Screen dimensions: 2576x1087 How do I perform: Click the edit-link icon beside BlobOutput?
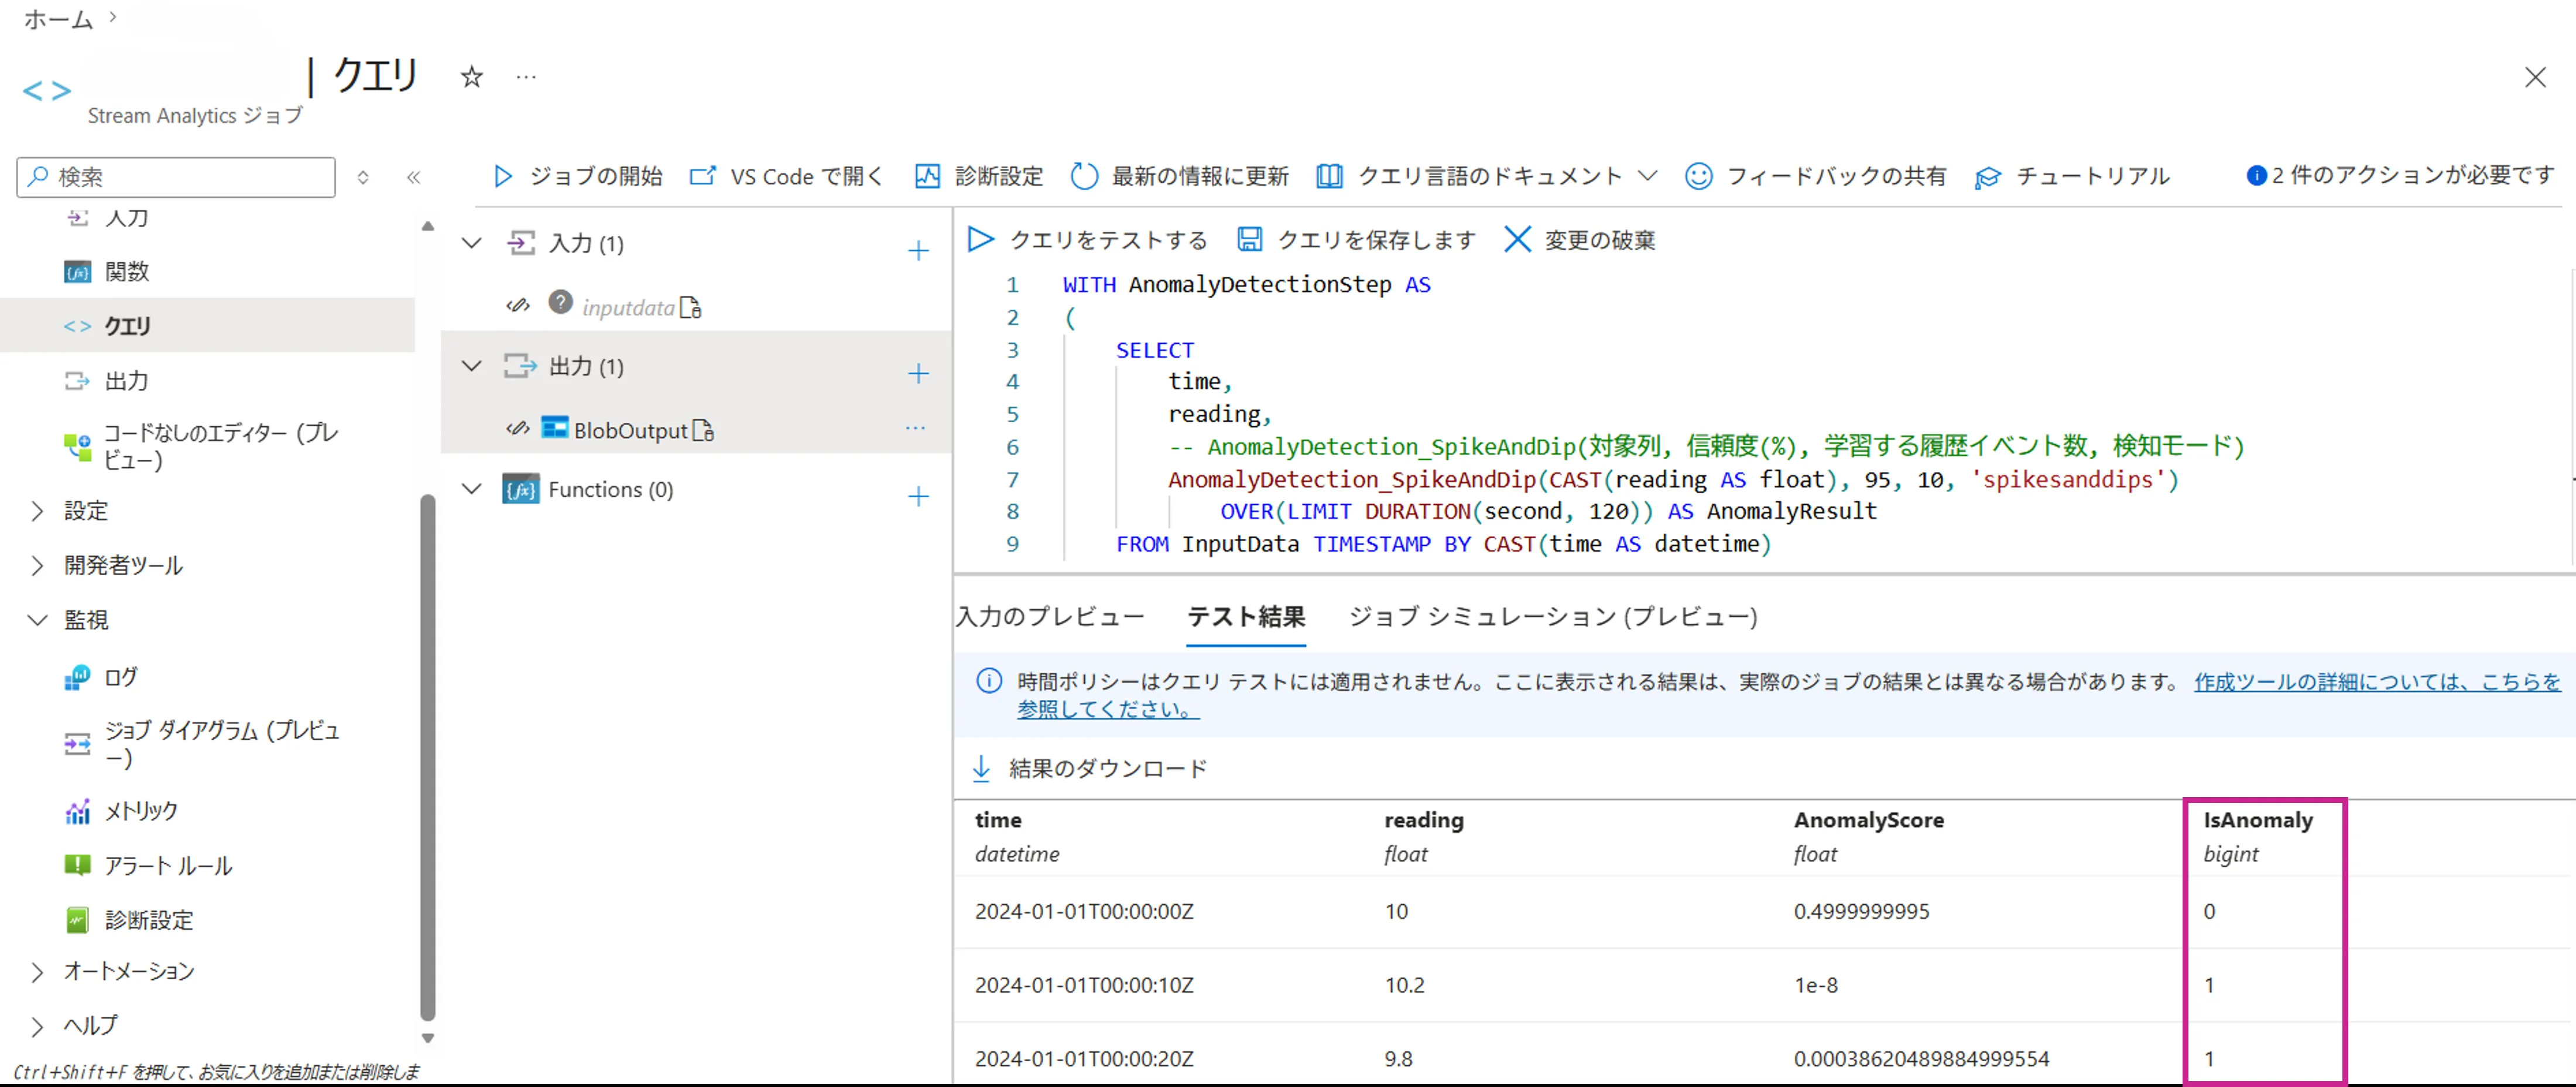pyautogui.click(x=517, y=428)
